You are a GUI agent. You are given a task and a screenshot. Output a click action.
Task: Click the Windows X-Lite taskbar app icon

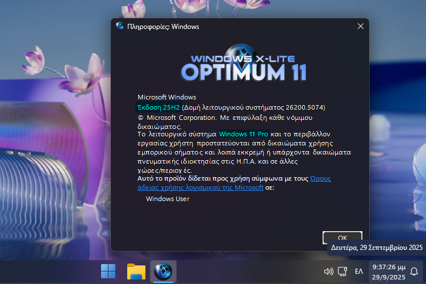point(163,272)
